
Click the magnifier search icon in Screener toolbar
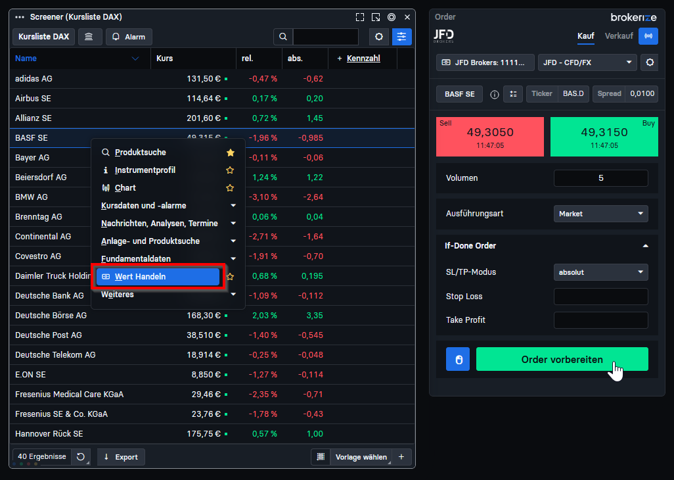[x=283, y=37]
